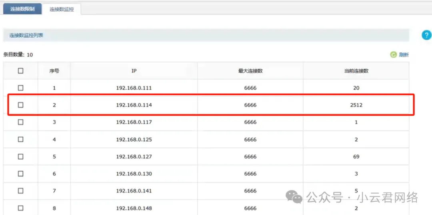Click the 序号 column header

(x=54, y=71)
